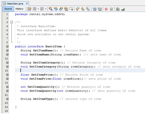Click the Last Edit location icon

(x=29, y=9)
